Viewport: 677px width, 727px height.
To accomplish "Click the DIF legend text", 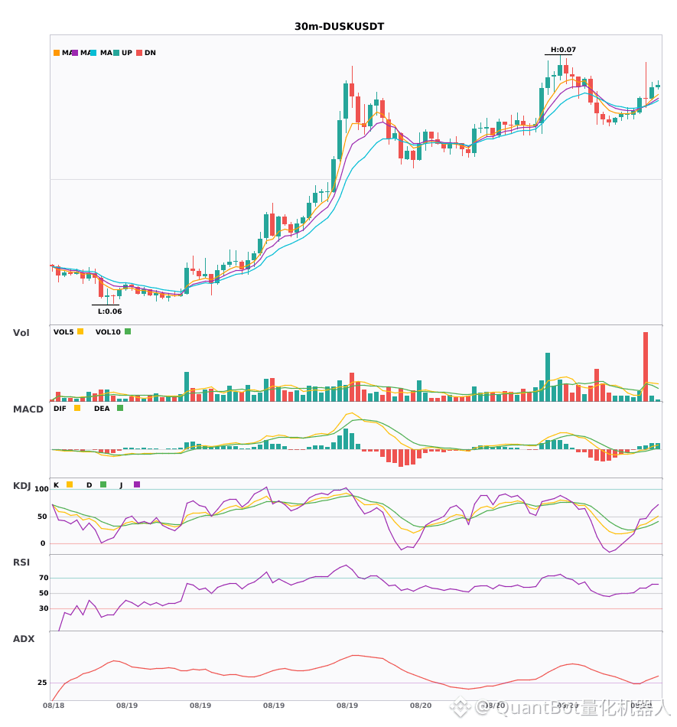I will (x=60, y=409).
